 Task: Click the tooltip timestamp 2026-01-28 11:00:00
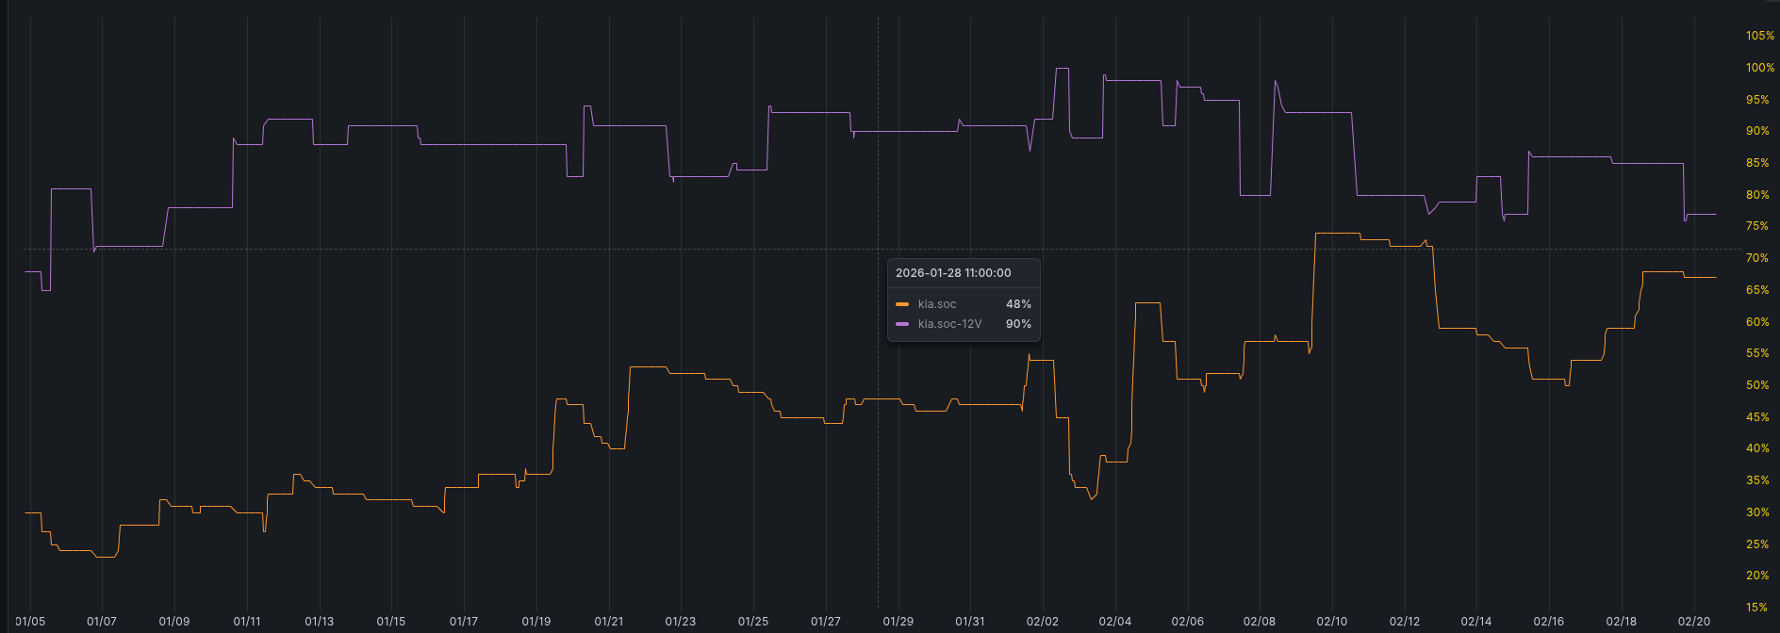click(x=953, y=273)
